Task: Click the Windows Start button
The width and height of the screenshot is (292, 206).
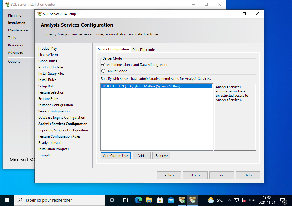Action: [x=7, y=200]
